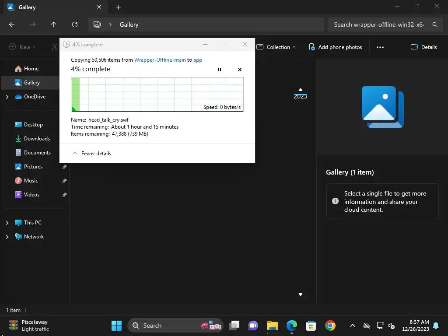Open the app destination link
This screenshot has width=448, height=336.
click(x=198, y=60)
